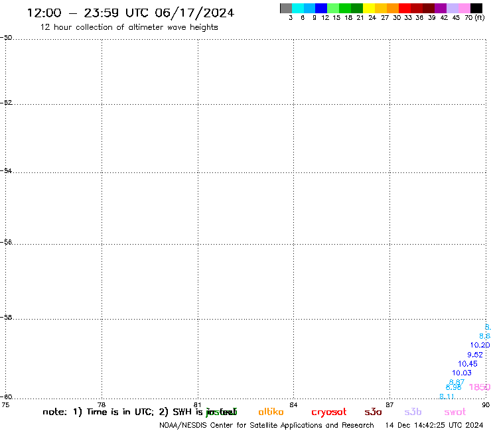Click the orange 30 ft legend swatch
491x431 pixels.
(x=393, y=8)
